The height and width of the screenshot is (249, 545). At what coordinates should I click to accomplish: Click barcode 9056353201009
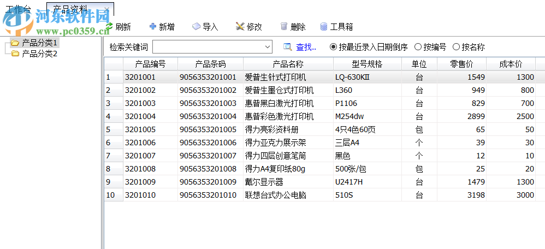click(x=208, y=182)
